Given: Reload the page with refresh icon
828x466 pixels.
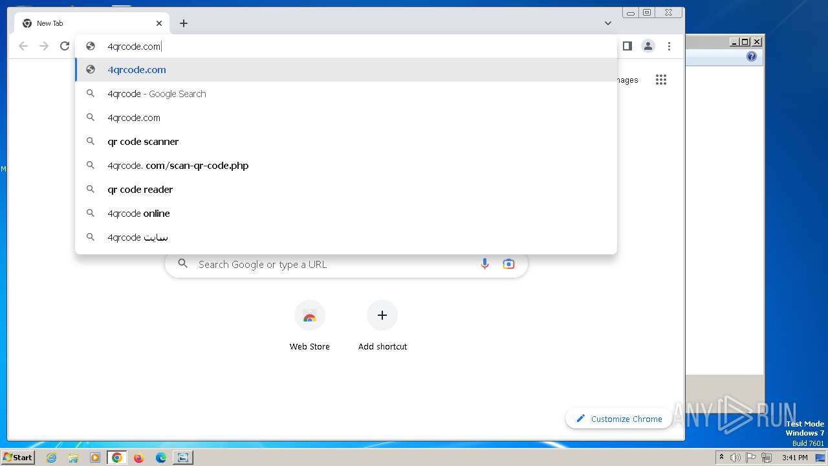Looking at the screenshot, I should [x=65, y=46].
